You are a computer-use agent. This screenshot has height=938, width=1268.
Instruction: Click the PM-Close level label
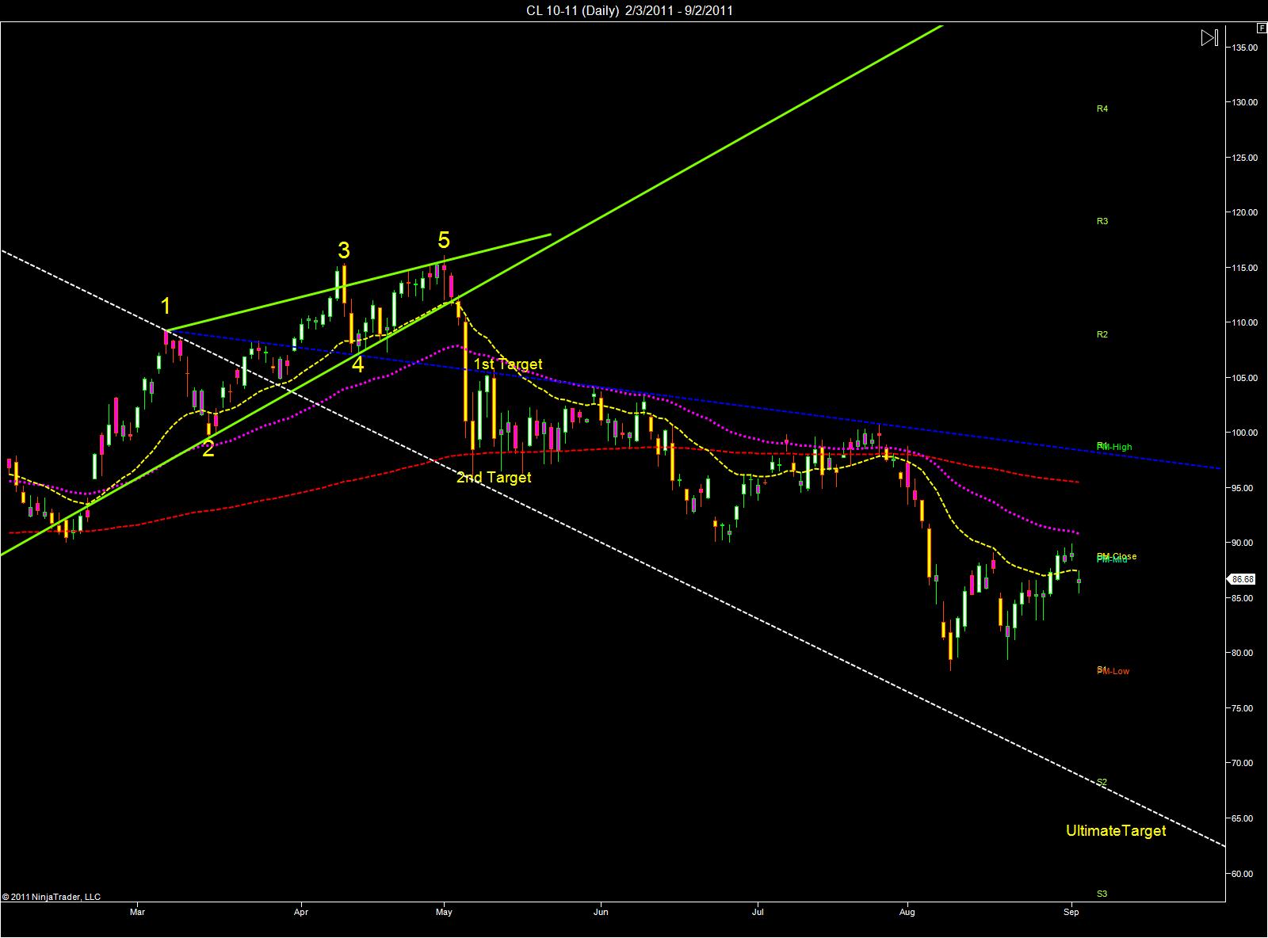pyautogui.click(x=1117, y=556)
